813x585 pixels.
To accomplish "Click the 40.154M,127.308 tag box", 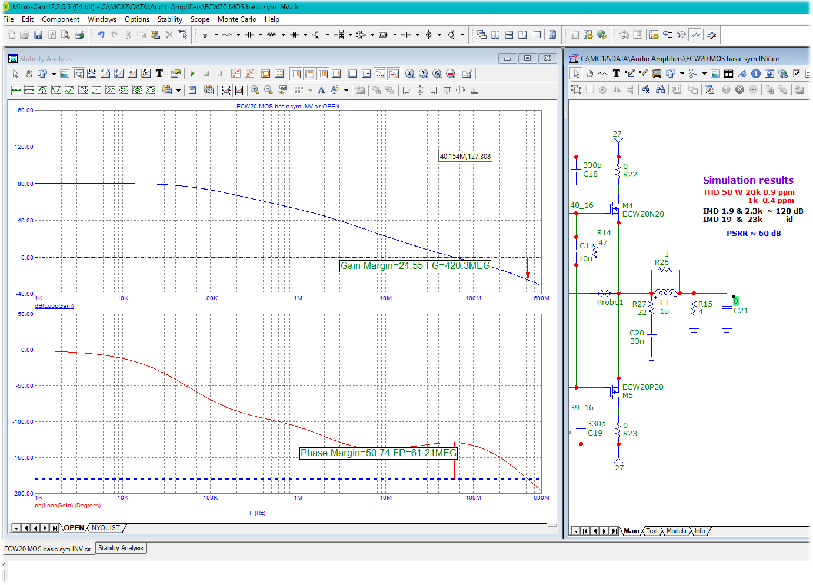I will [x=465, y=157].
